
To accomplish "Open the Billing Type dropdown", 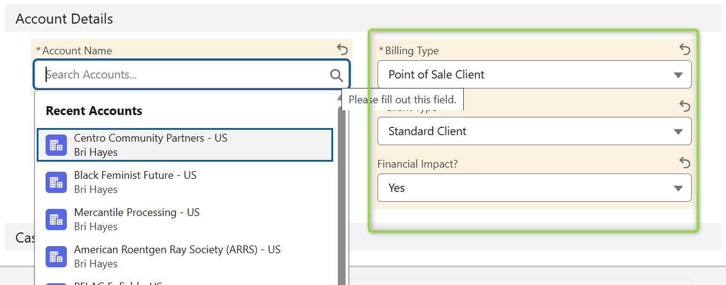I will coord(534,74).
